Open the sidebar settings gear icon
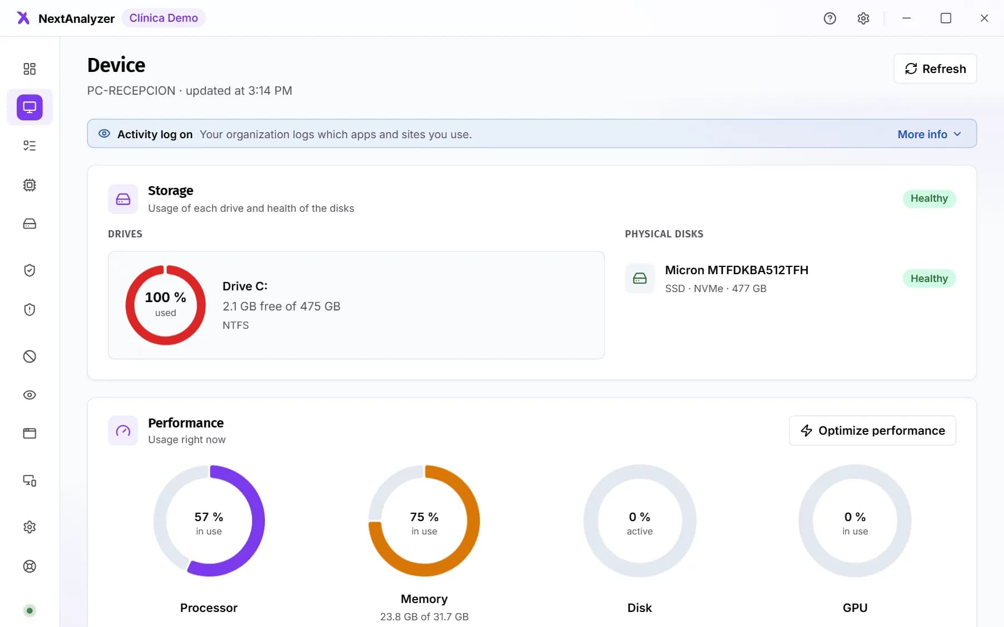 30,527
